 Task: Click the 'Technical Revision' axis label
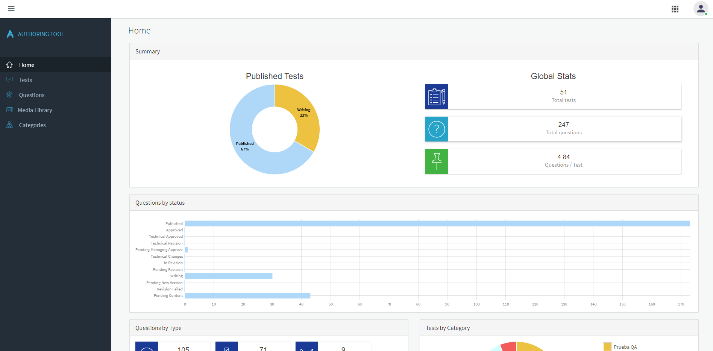167,243
